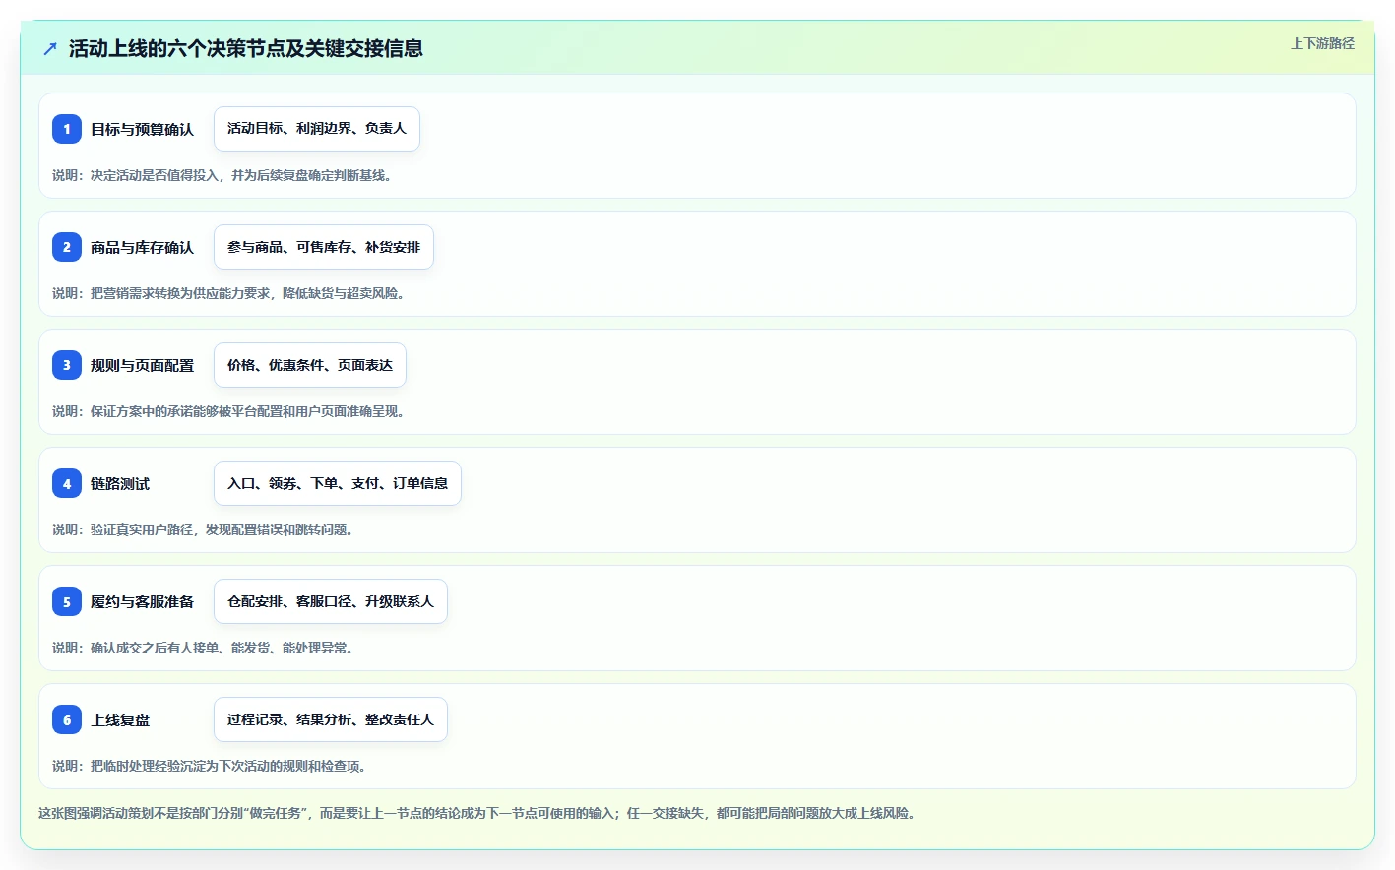Image resolution: width=1395 pixels, height=870 pixels.
Task: Click the number 6 step badge
Action: click(x=67, y=719)
